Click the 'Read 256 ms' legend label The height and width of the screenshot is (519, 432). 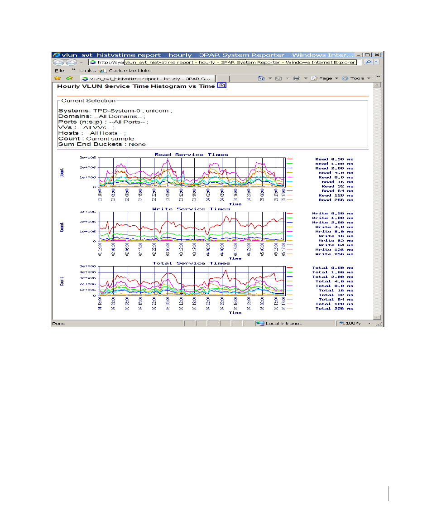[336, 200]
